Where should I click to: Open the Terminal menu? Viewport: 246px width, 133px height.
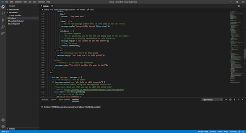point(41,2)
